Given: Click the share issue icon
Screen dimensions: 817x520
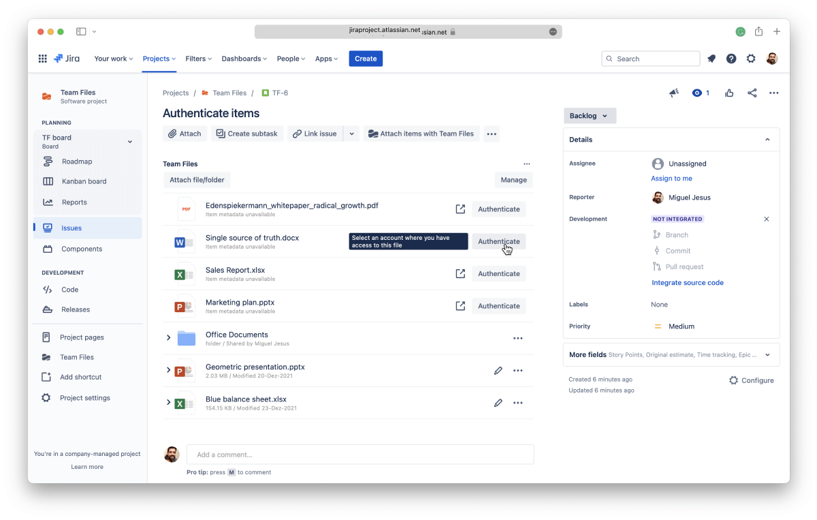Looking at the screenshot, I should [x=752, y=93].
